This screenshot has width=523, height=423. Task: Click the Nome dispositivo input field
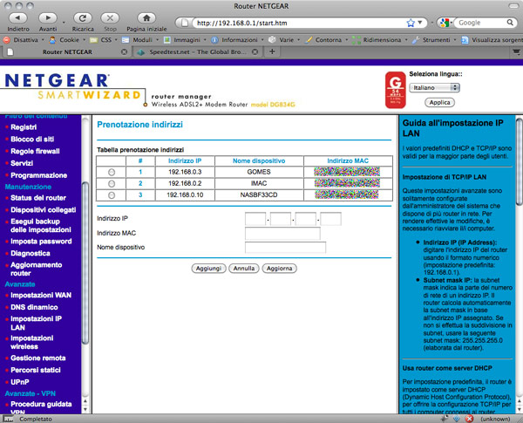pos(285,248)
